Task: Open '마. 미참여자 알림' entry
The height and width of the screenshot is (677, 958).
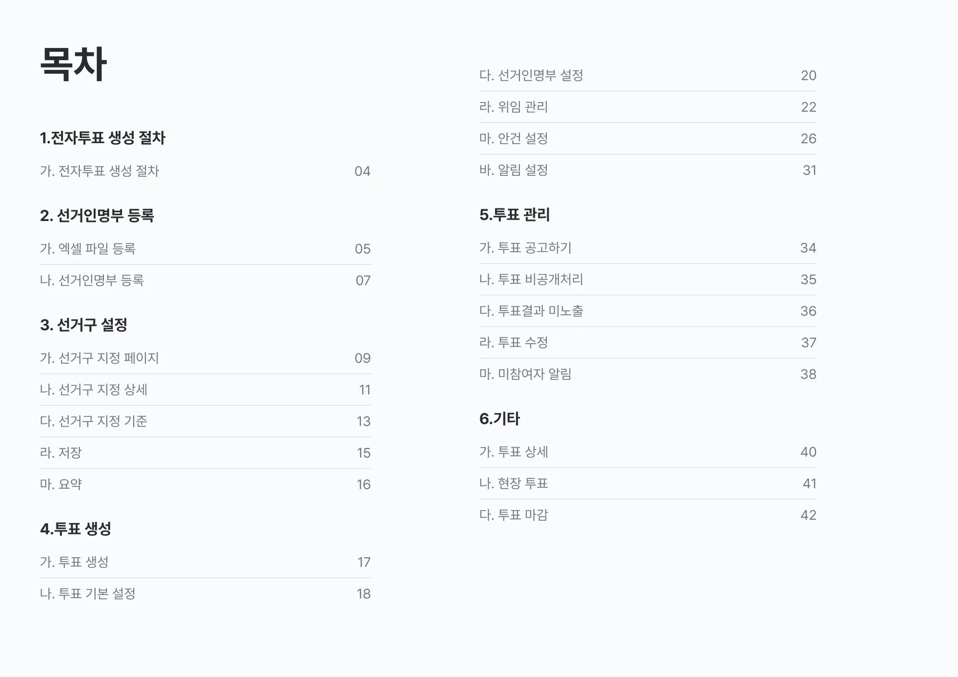Action: [525, 374]
